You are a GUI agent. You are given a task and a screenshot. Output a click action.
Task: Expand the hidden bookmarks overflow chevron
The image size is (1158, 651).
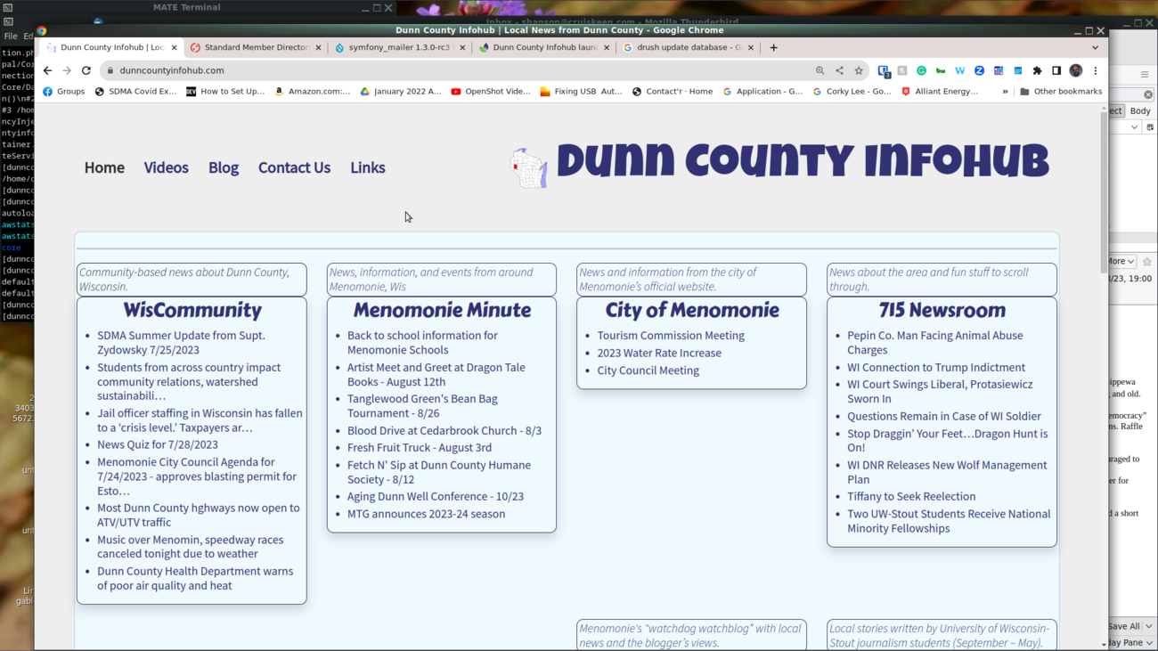tap(1005, 91)
